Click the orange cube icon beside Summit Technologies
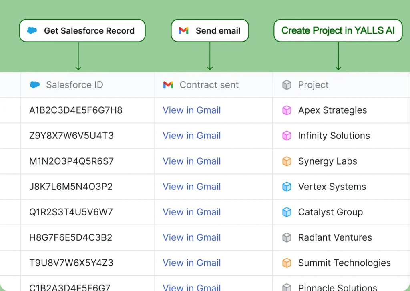 [x=287, y=263]
